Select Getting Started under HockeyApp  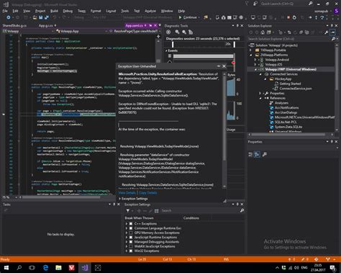point(290,84)
